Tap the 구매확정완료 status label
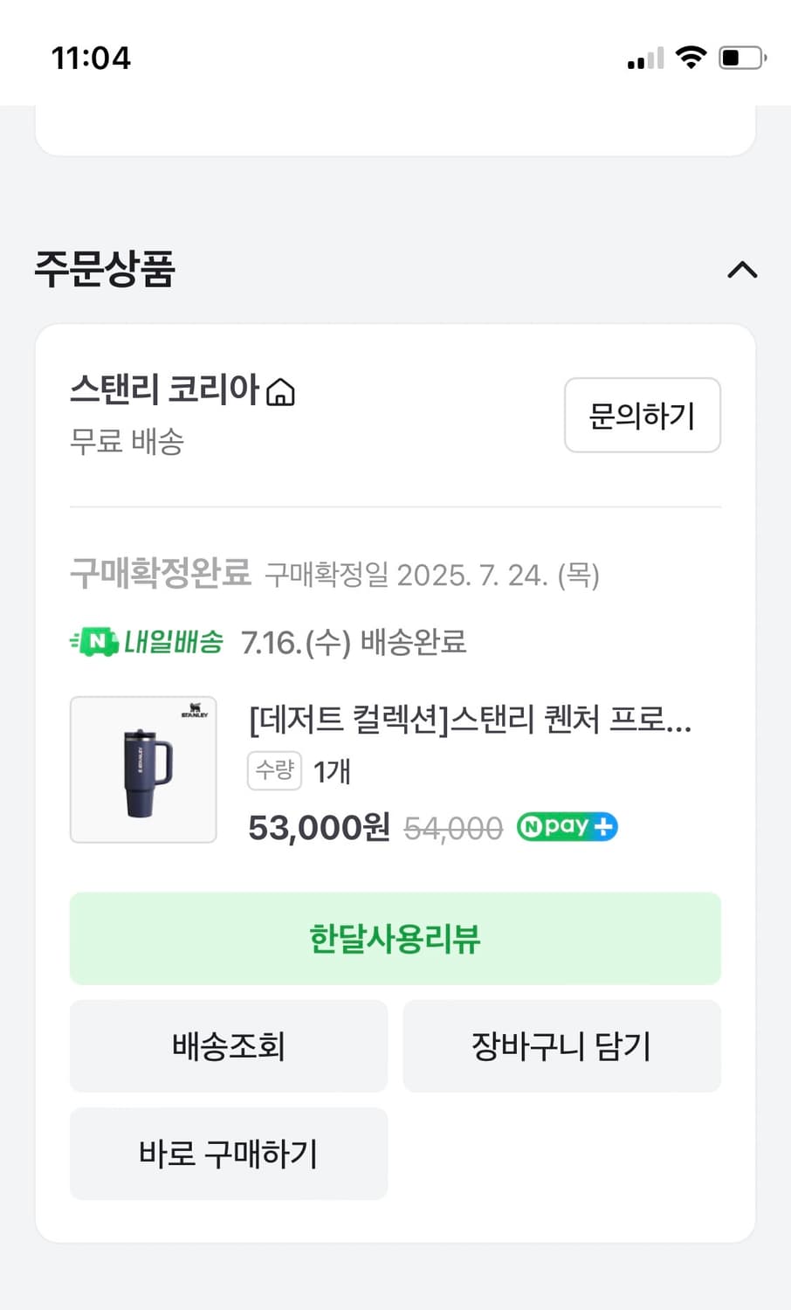 (161, 573)
